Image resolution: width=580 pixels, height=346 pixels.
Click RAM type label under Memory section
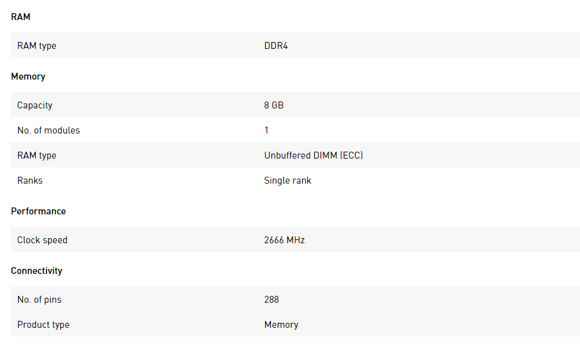click(36, 155)
